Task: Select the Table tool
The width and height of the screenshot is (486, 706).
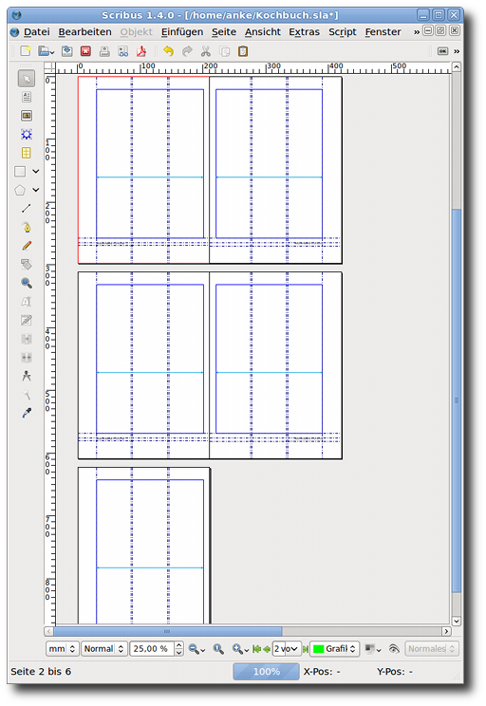Action: (x=27, y=153)
